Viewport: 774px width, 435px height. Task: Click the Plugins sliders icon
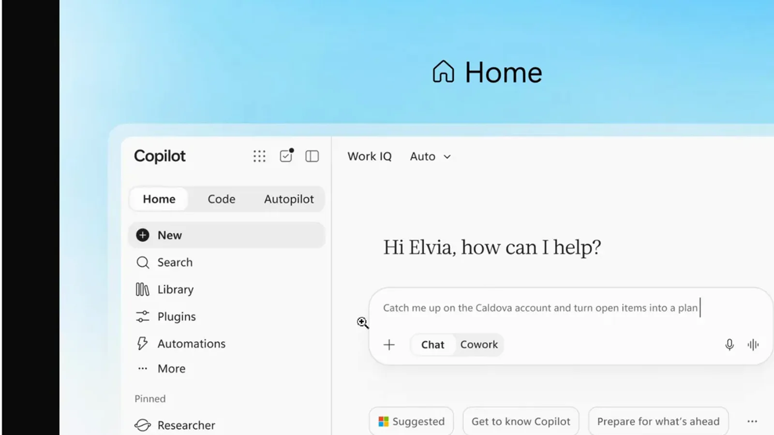(x=143, y=317)
